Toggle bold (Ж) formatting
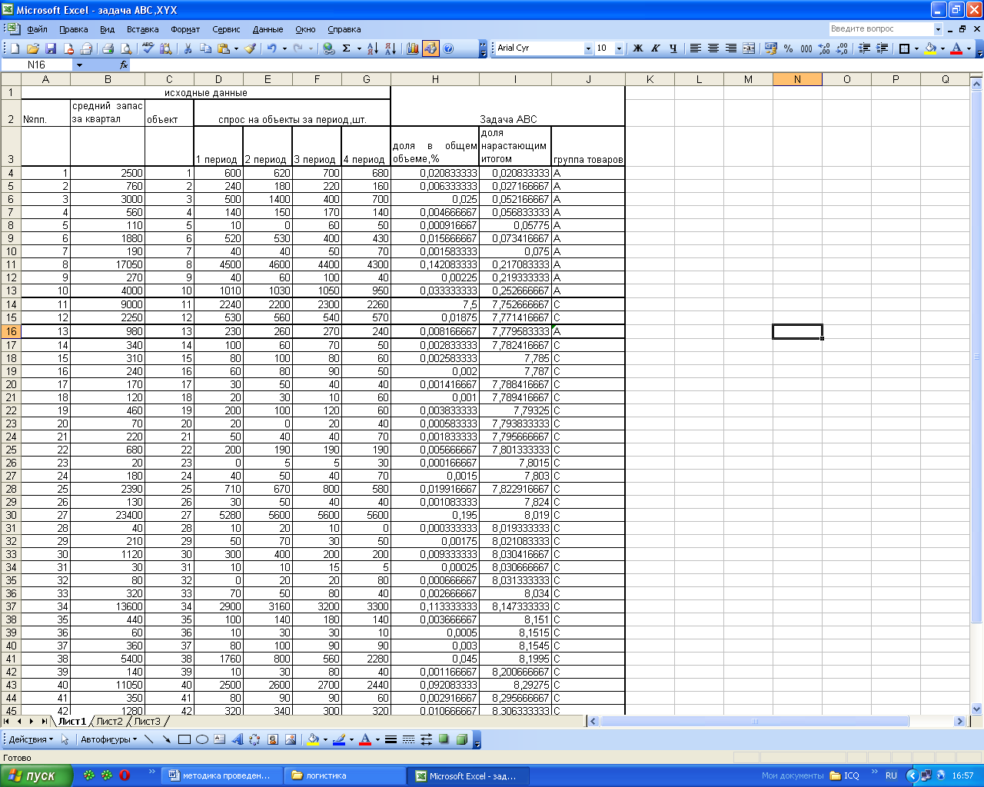The height and width of the screenshot is (787, 984). [x=637, y=48]
